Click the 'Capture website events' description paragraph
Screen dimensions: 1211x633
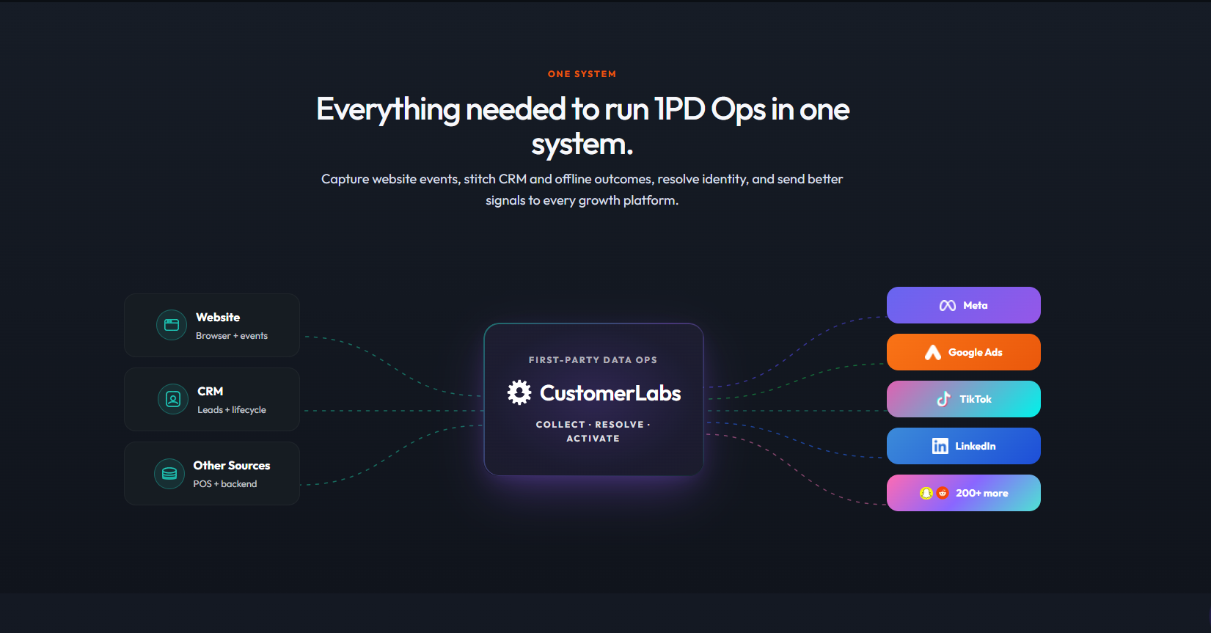pyautogui.click(x=582, y=189)
